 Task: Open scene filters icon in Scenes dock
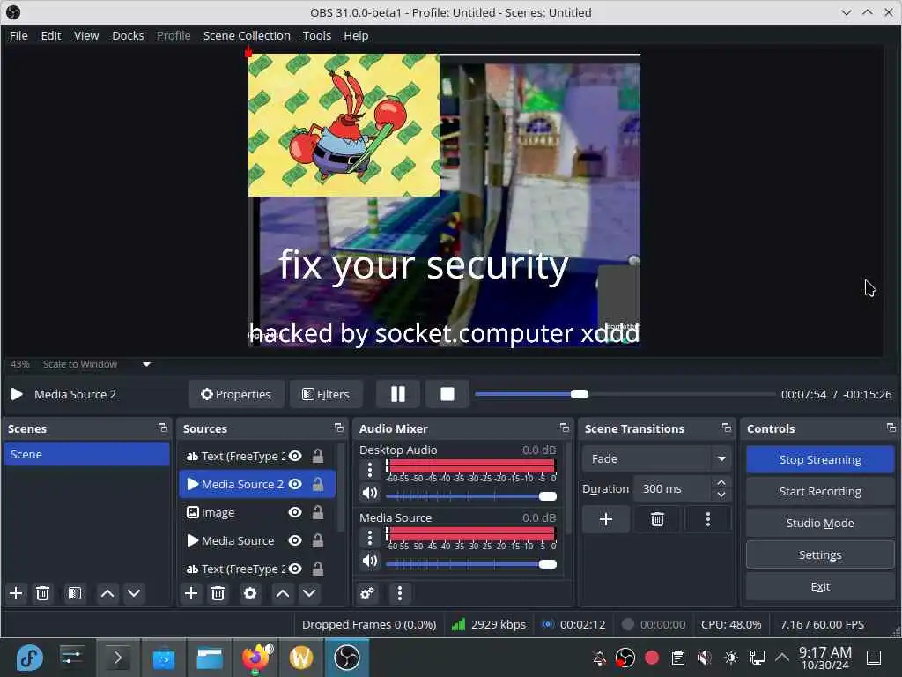tap(75, 593)
